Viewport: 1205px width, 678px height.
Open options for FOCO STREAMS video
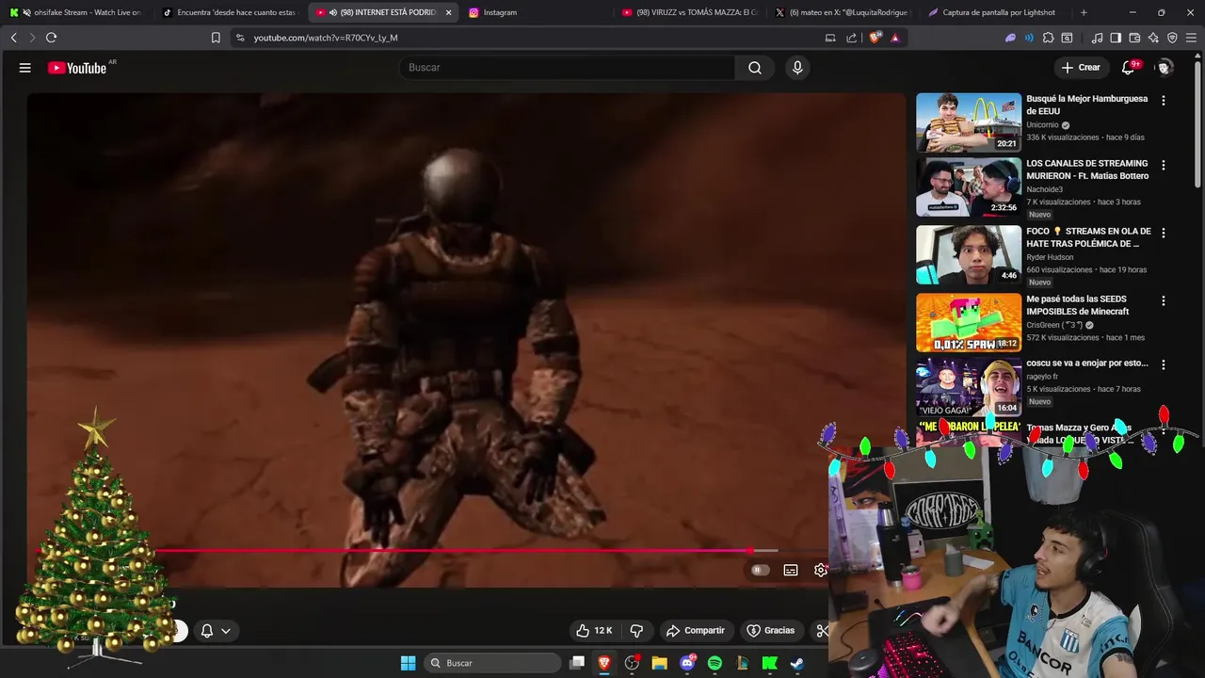[1164, 233]
